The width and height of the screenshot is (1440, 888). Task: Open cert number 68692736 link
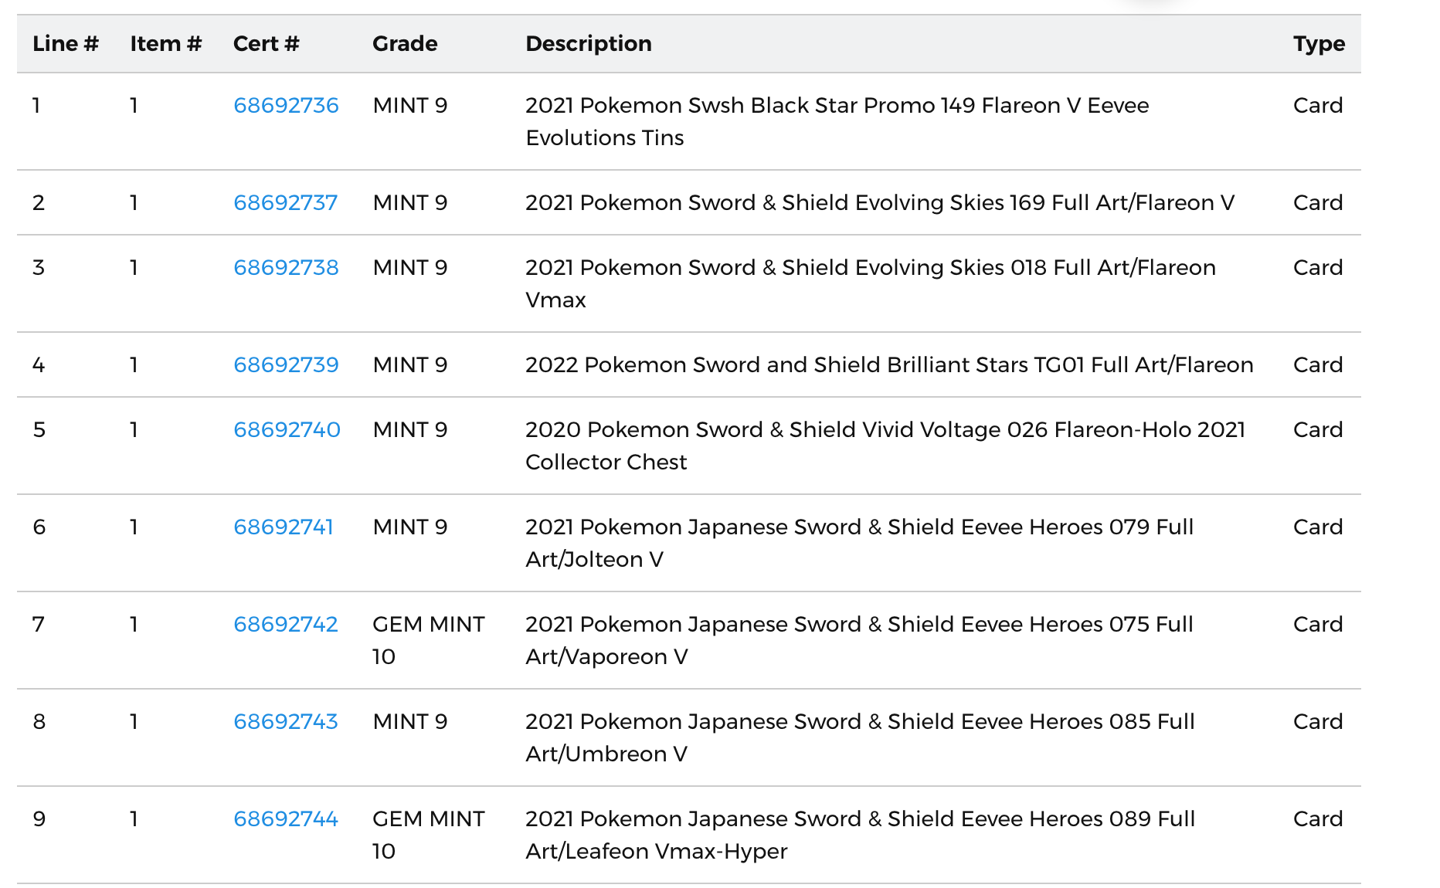click(x=286, y=105)
